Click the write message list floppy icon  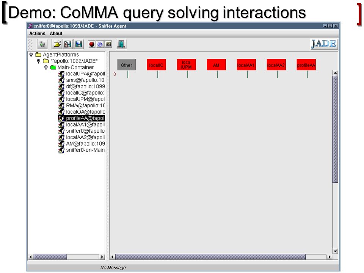(68, 44)
